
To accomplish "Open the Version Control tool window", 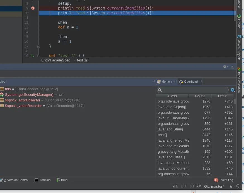I will [14, 180].
